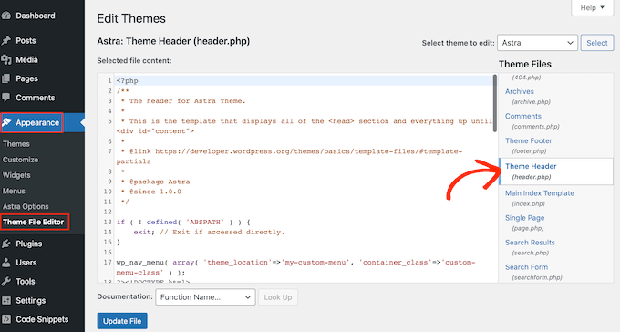Click the Select theme button
Image resolution: width=620 pixels, height=332 pixels.
(596, 43)
